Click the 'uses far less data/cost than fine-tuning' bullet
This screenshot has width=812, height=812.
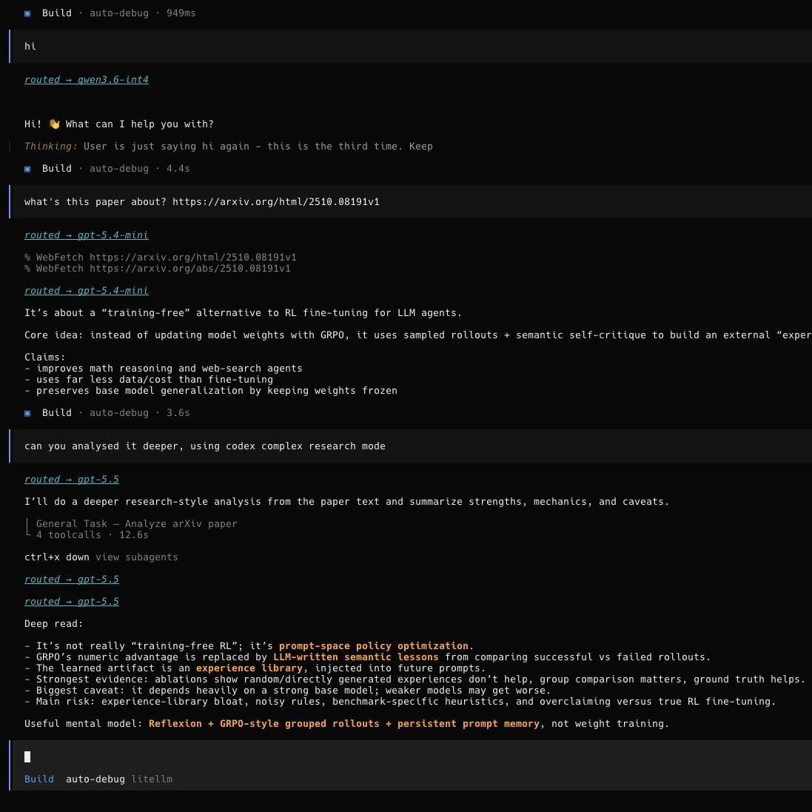(x=149, y=380)
